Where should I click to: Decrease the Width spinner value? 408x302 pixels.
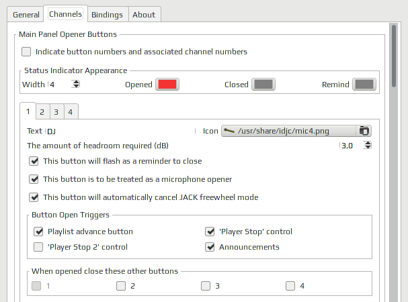[76, 87]
